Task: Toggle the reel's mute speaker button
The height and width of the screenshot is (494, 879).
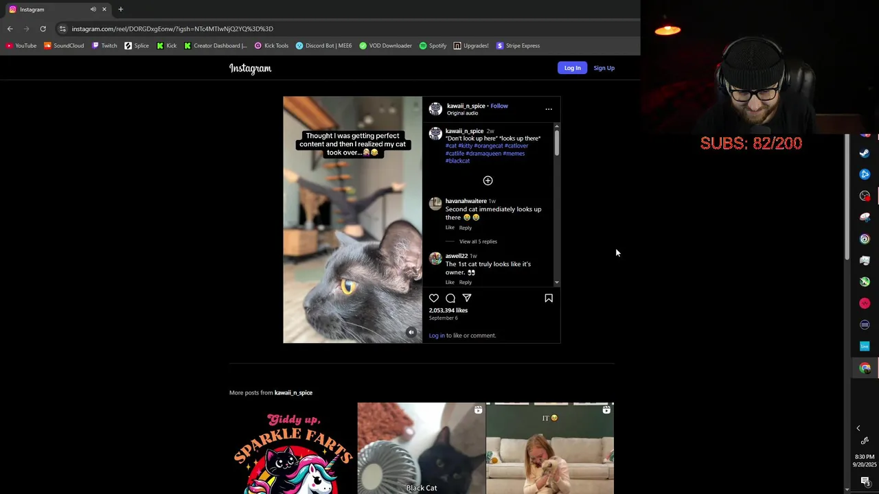Action: (x=411, y=332)
